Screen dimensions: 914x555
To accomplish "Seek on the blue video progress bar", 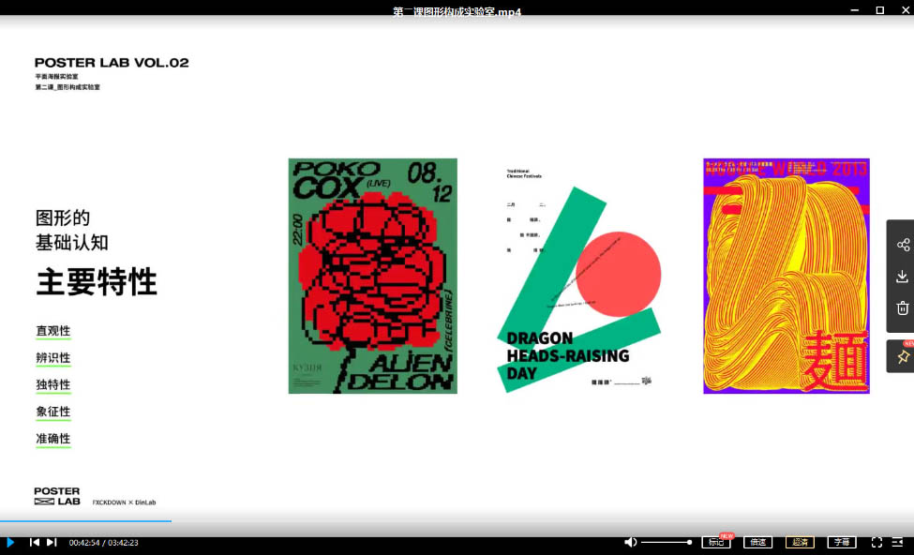I will (85, 520).
